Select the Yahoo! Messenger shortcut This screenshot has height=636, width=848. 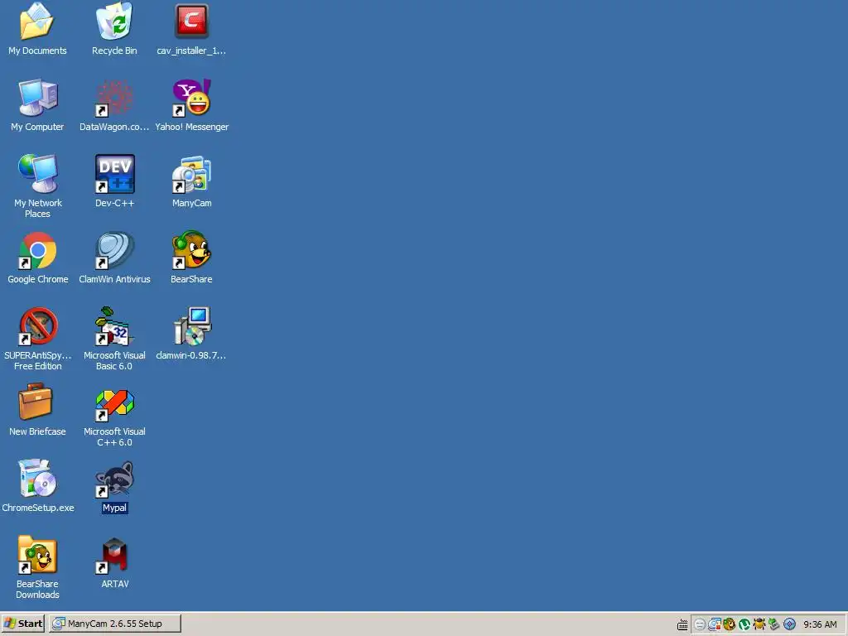coord(191,98)
